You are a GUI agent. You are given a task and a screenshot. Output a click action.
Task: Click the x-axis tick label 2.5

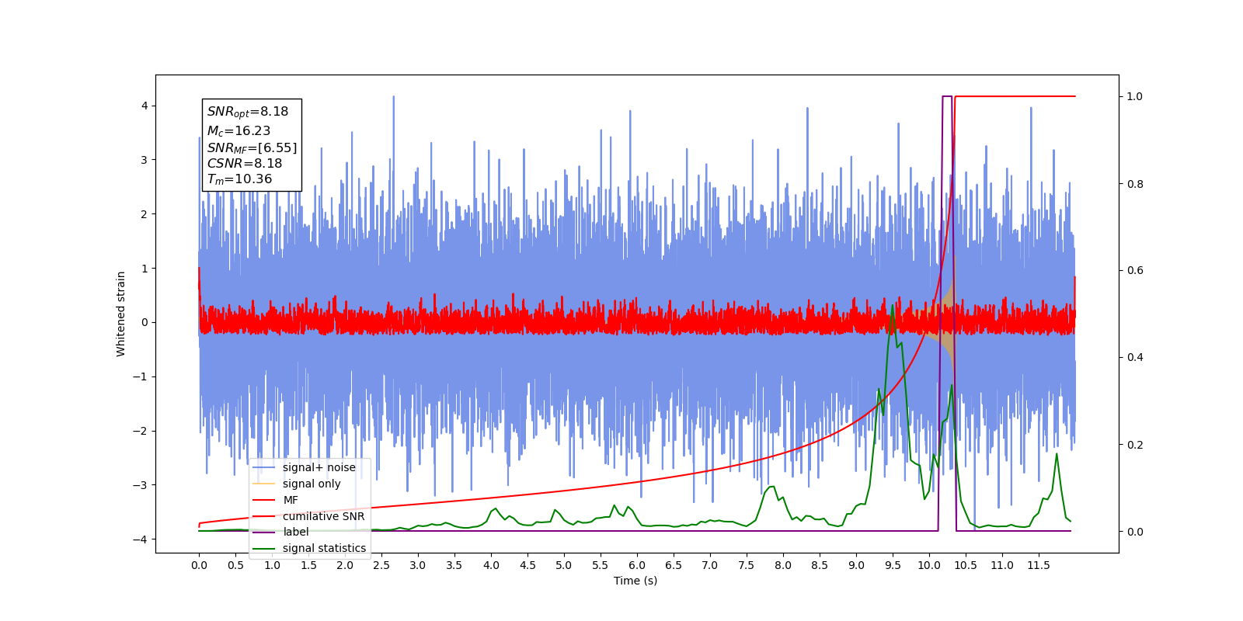(x=381, y=565)
